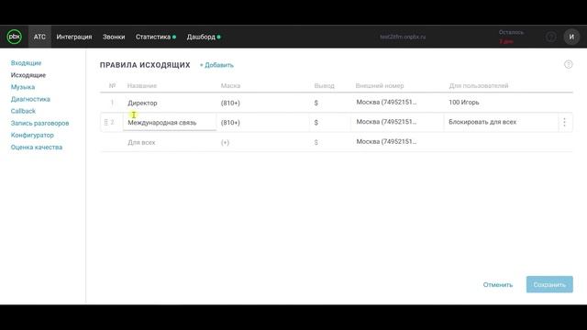Open Музыка section in sidebar
The height and width of the screenshot is (330, 587).
[23, 87]
